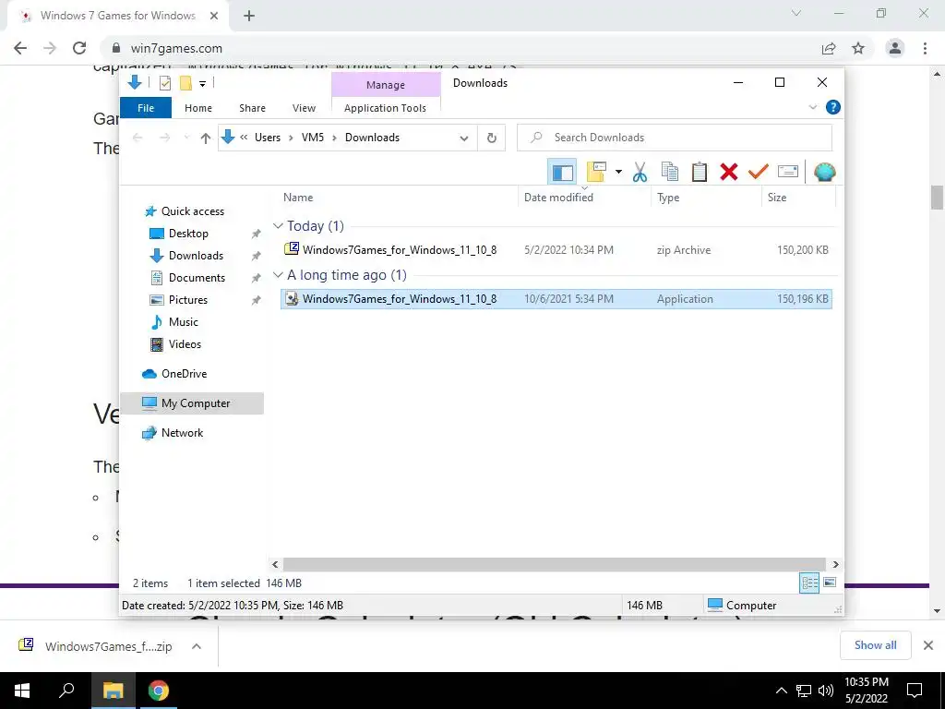Click the red X Delete icon
Screen dimensions: 945x709
(729, 172)
